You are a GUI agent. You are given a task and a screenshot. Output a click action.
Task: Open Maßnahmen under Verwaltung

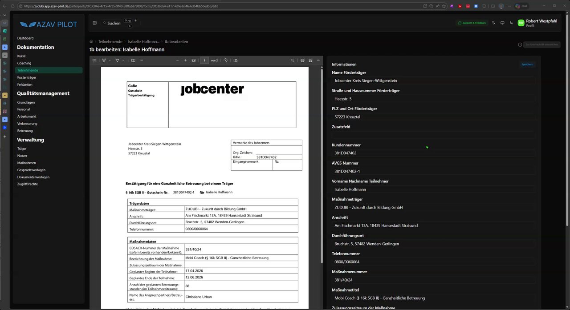click(x=27, y=163)
